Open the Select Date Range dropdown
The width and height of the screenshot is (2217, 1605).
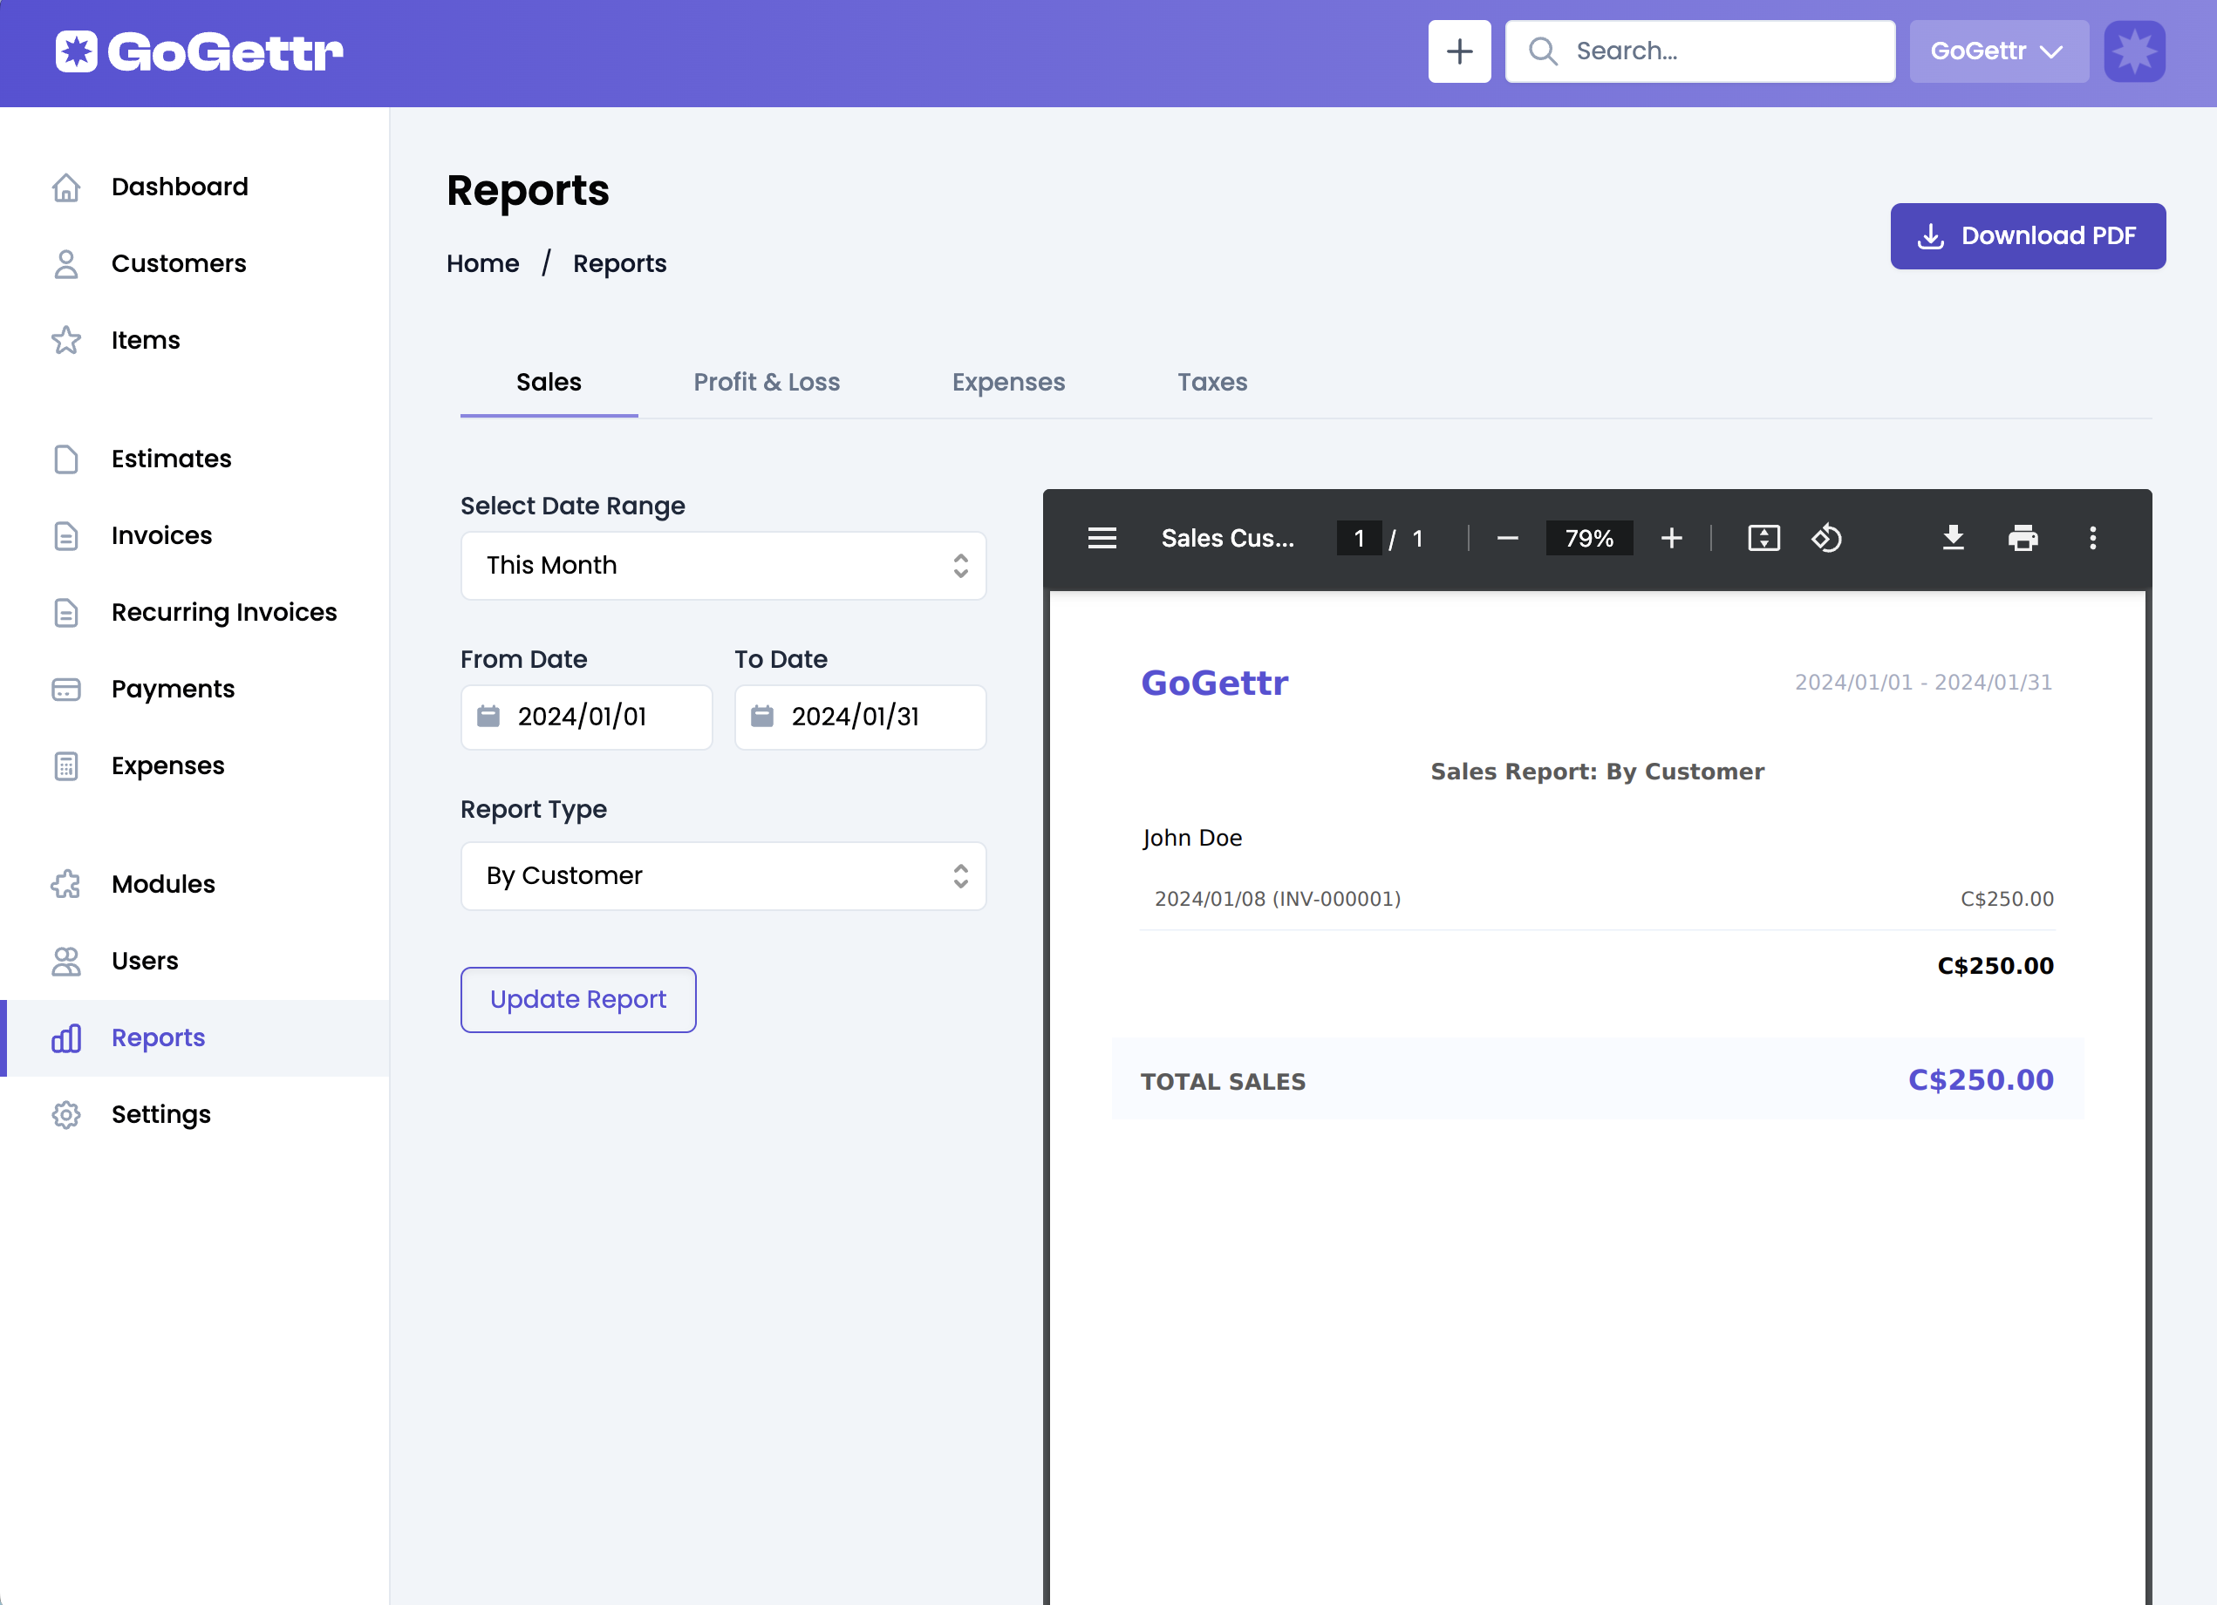point(722,566)
